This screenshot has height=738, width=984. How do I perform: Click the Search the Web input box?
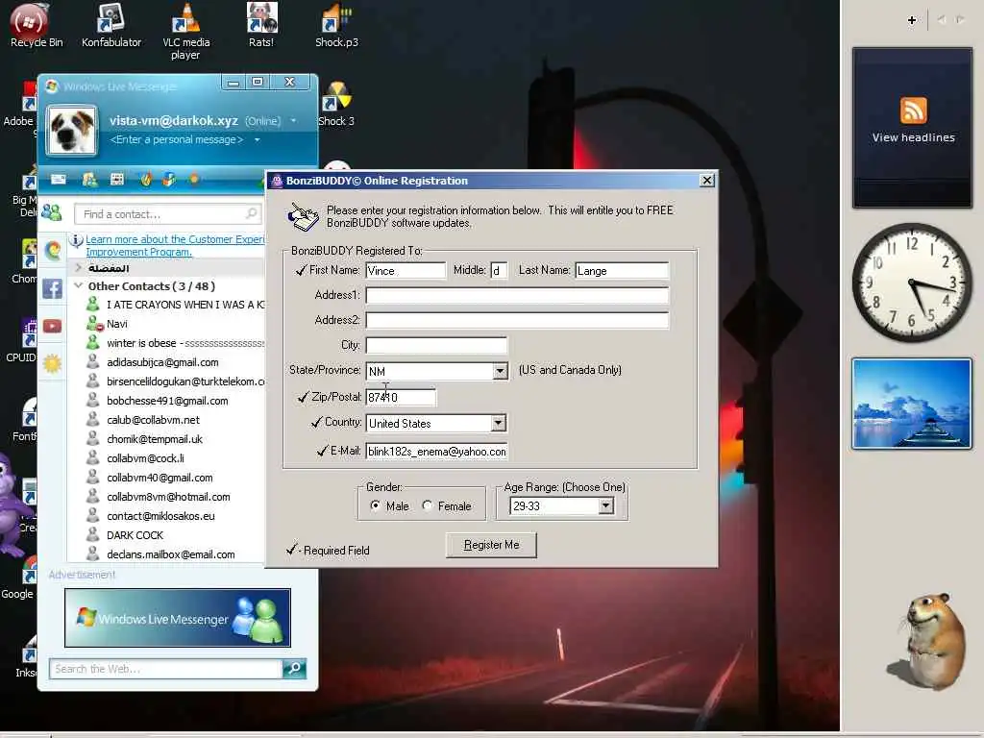(165, 669)
